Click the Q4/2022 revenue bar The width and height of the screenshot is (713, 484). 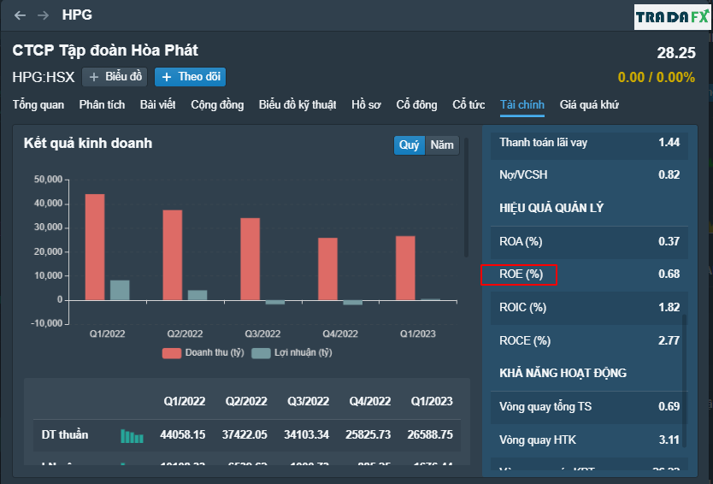point(327,269)
